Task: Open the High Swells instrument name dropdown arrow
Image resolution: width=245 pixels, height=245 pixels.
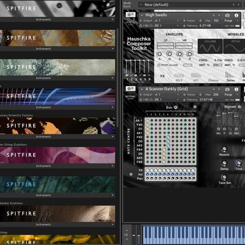Action: click(x=142, y=15)
